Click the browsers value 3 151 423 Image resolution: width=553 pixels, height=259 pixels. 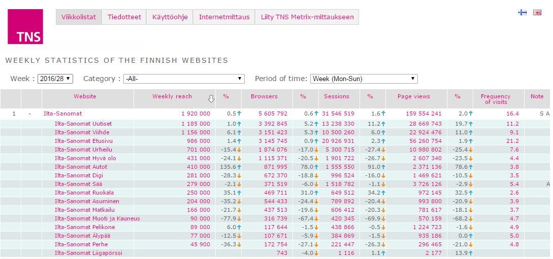(x=273, y=132)
